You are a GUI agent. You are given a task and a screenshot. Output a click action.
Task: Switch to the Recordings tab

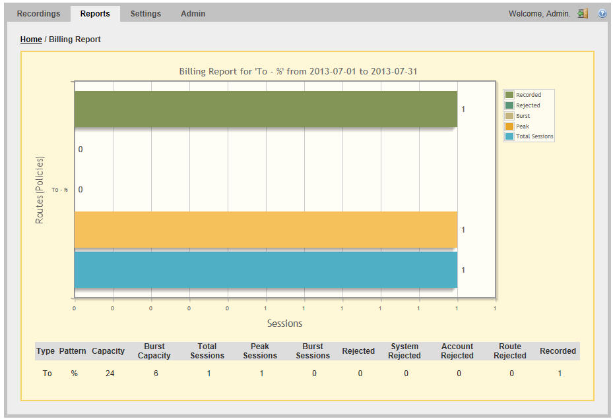38,13
